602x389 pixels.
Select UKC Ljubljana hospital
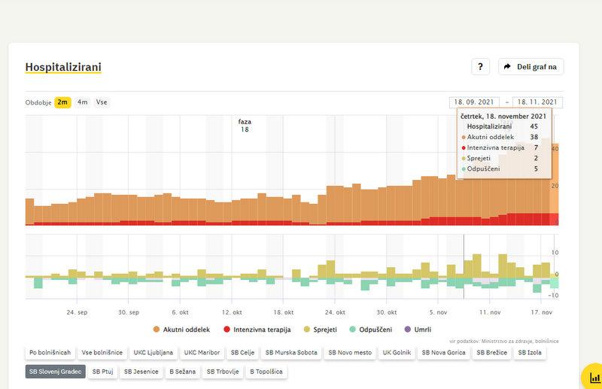(x=154, y=352)
